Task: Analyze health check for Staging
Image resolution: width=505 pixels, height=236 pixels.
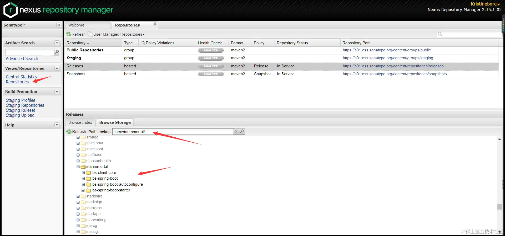Action: (211, 58)
